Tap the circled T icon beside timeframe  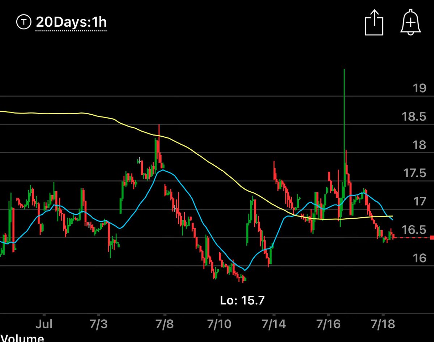pos(24,23)
